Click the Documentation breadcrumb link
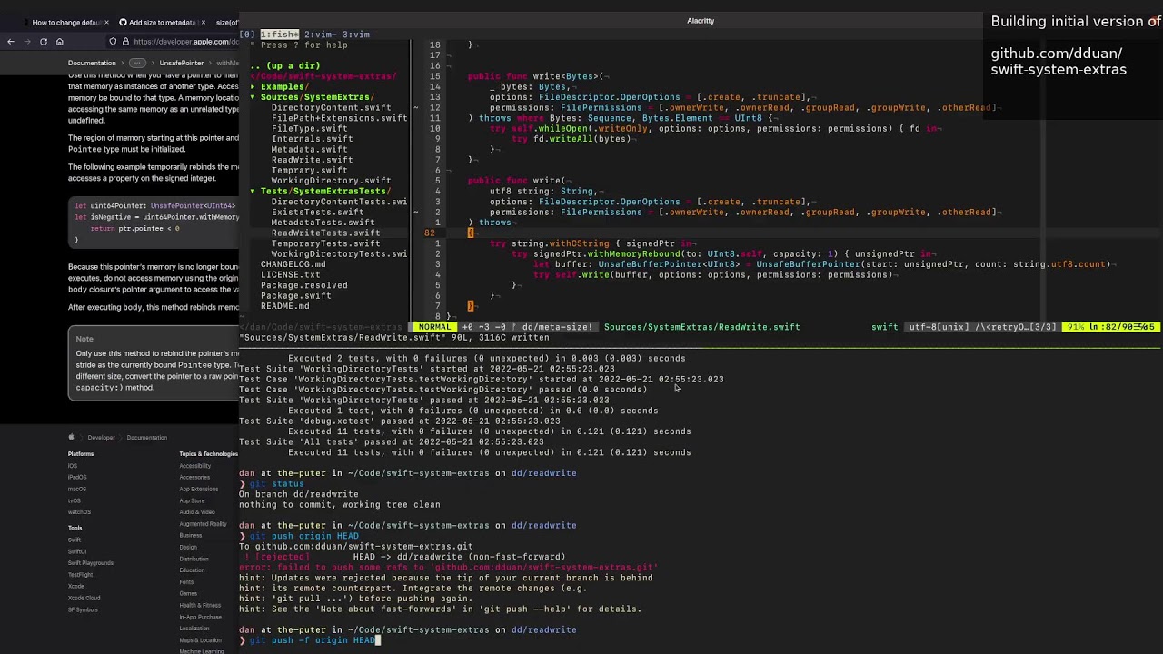Screen dimensions: 1163x654 [92, 64]
